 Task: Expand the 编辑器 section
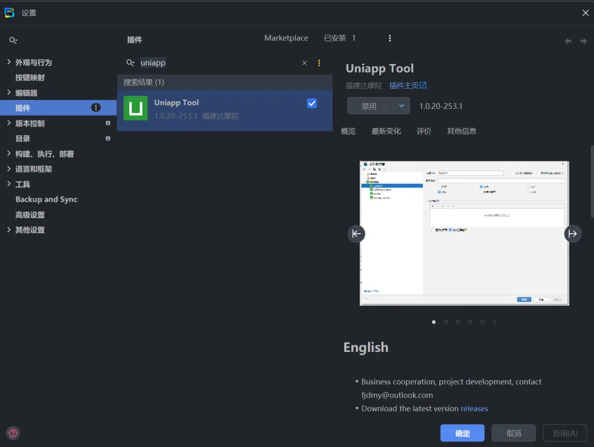9,92
